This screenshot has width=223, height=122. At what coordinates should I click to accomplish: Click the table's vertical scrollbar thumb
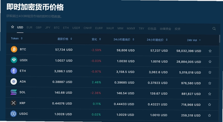click(x=220, y=39)
